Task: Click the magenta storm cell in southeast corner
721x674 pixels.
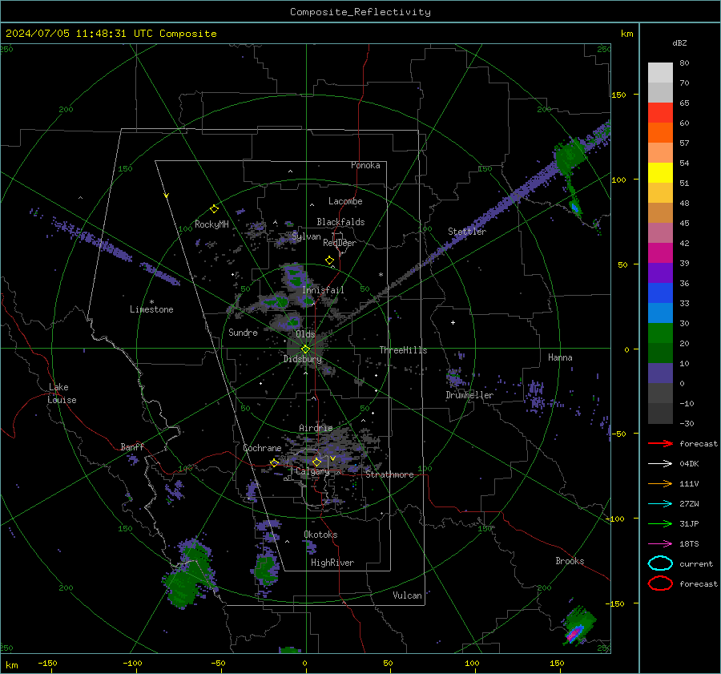Action: [x=574, y=634]
